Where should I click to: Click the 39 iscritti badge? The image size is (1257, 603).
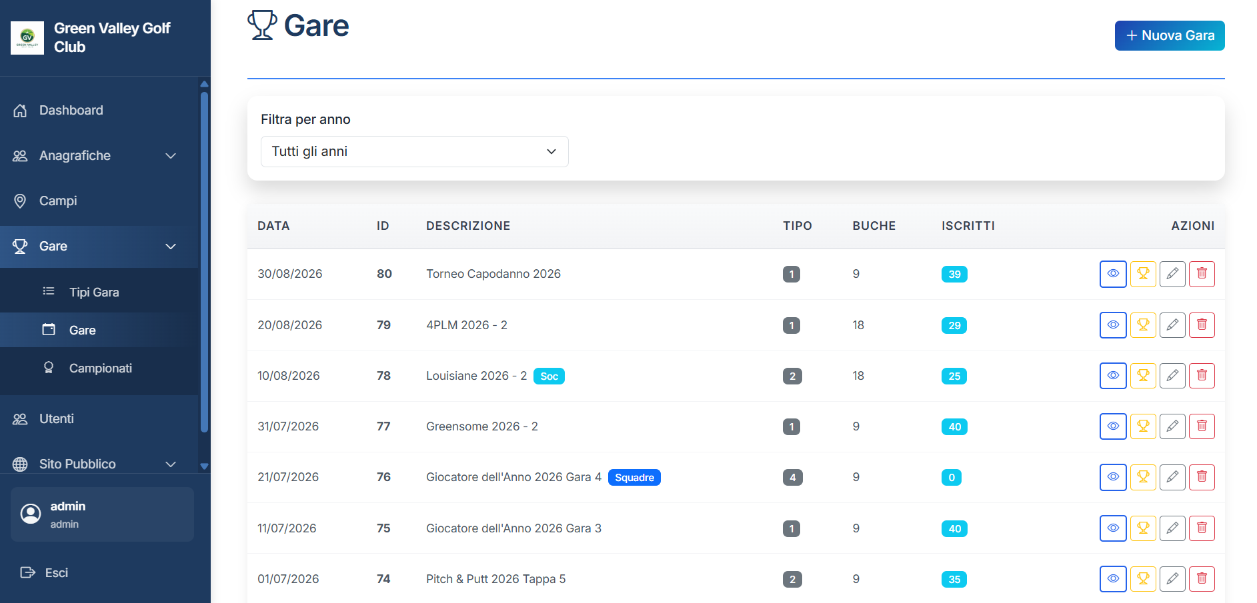coord(954,275)
